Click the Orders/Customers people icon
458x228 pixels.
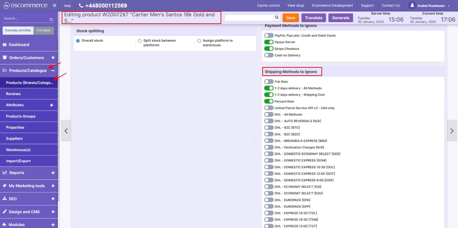coord(5,57)
